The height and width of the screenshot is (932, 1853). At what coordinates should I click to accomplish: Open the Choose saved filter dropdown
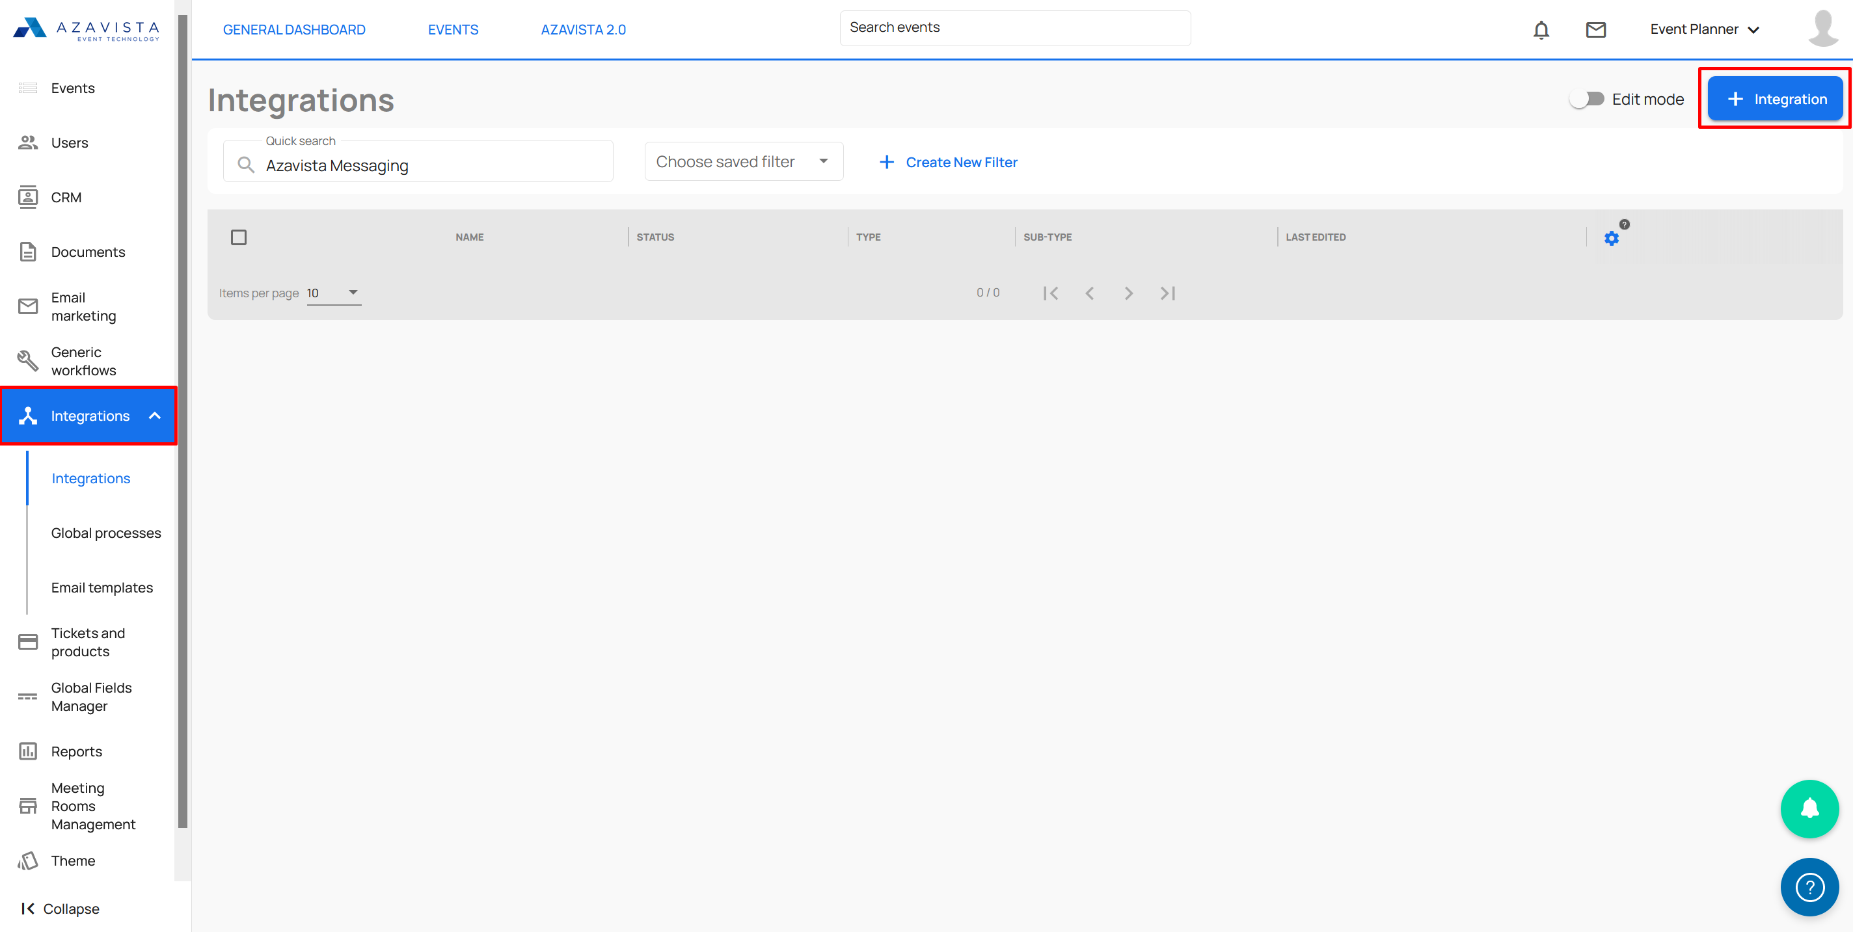[x=744, y=162]
